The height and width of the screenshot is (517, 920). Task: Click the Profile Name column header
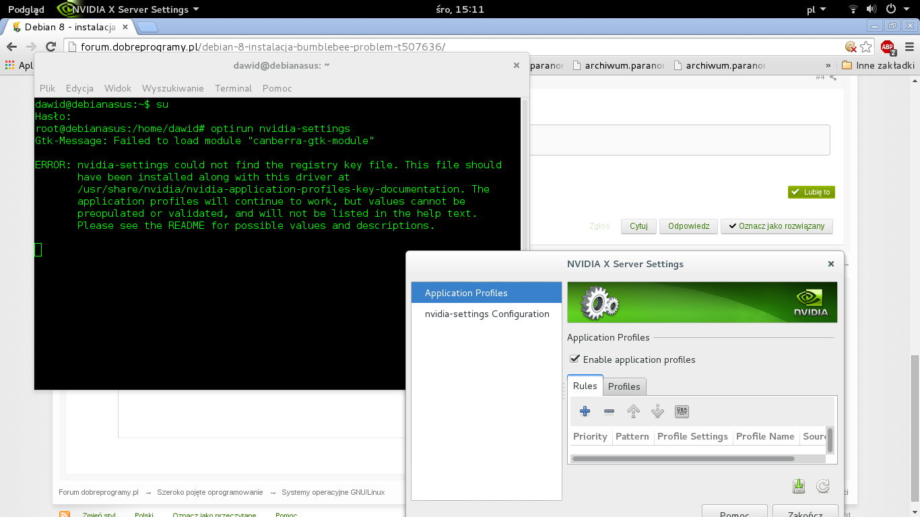(765, 436)
